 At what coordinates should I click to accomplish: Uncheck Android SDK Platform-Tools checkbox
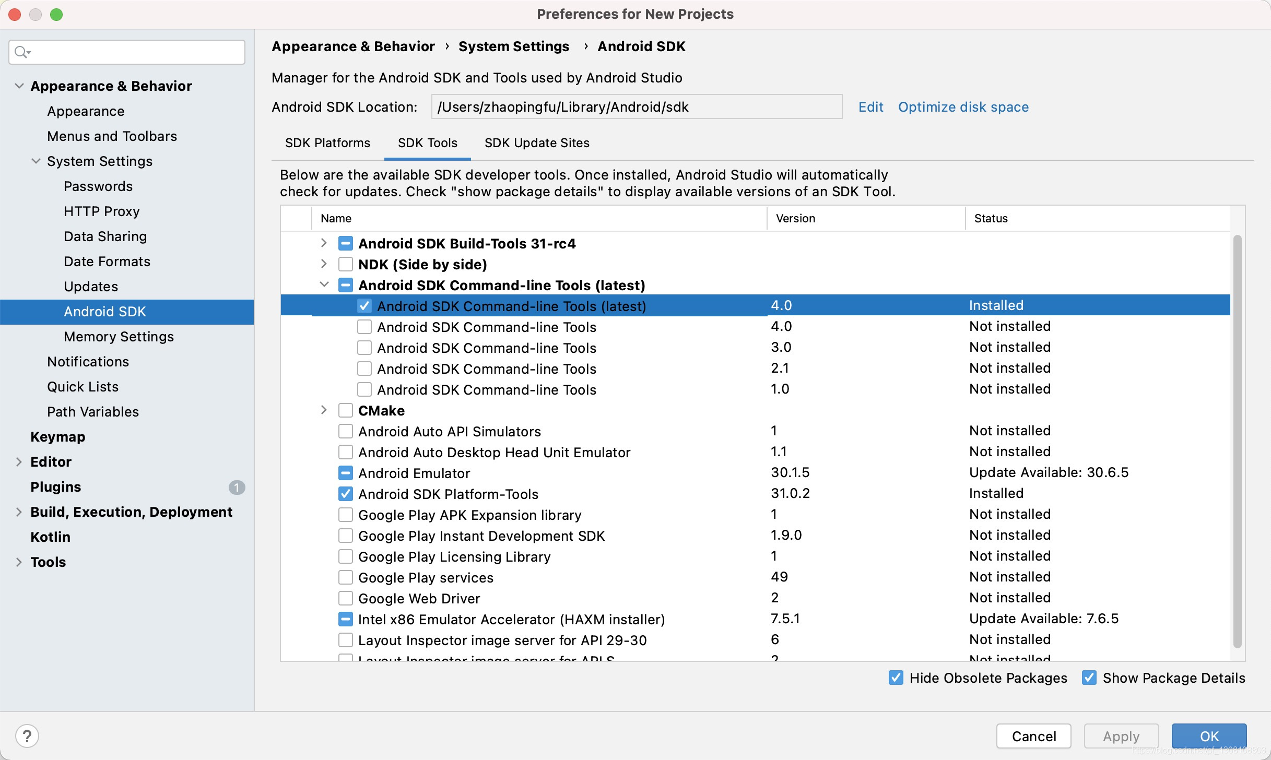346,494
